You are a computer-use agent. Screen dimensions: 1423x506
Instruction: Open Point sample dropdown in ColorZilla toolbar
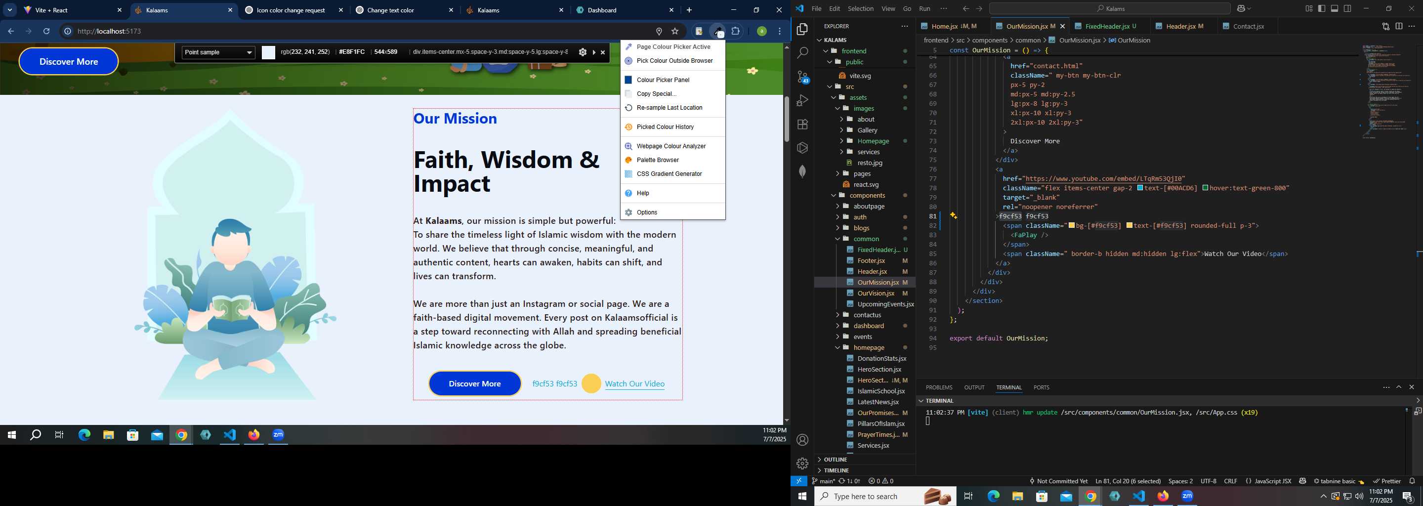(x=218, y=52)
